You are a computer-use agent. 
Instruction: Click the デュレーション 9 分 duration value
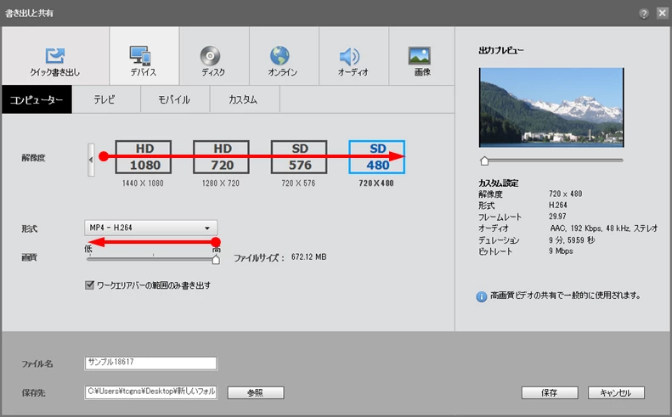(x=572, y=240)
